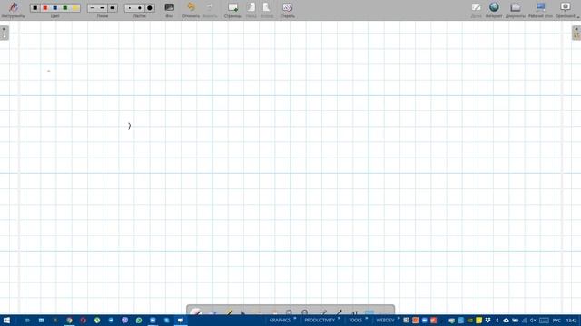Select the green pen color

(65, 8)
